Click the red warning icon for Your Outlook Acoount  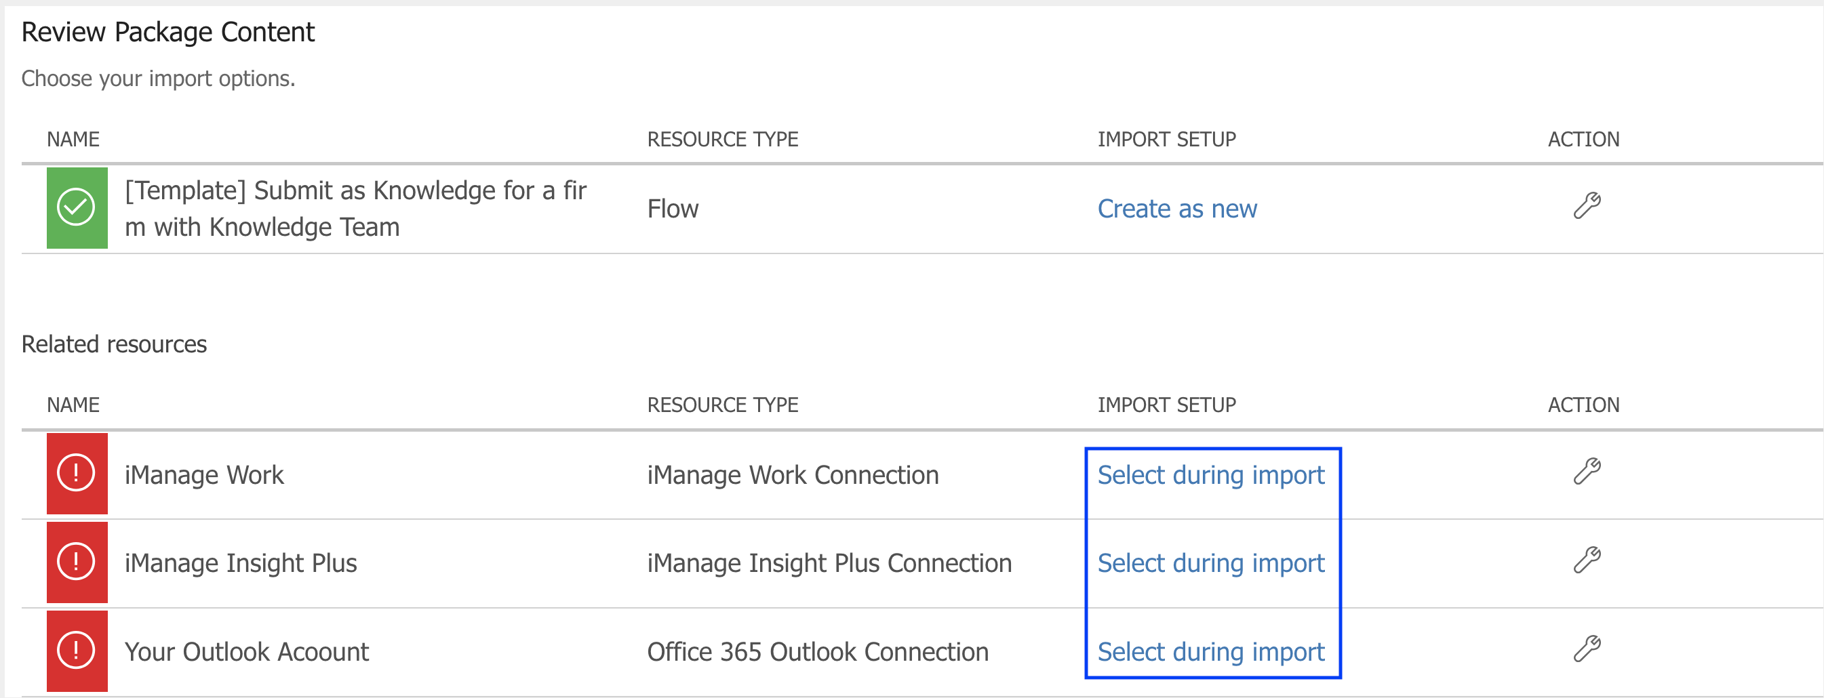[77, 651]
